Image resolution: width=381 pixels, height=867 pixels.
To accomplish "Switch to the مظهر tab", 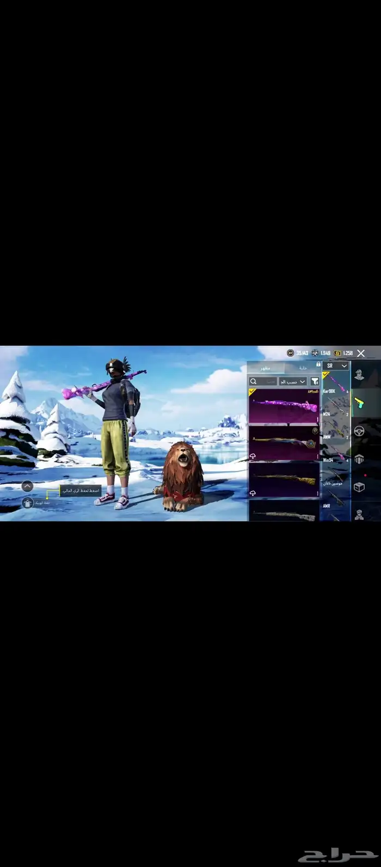I will point(266,368).
